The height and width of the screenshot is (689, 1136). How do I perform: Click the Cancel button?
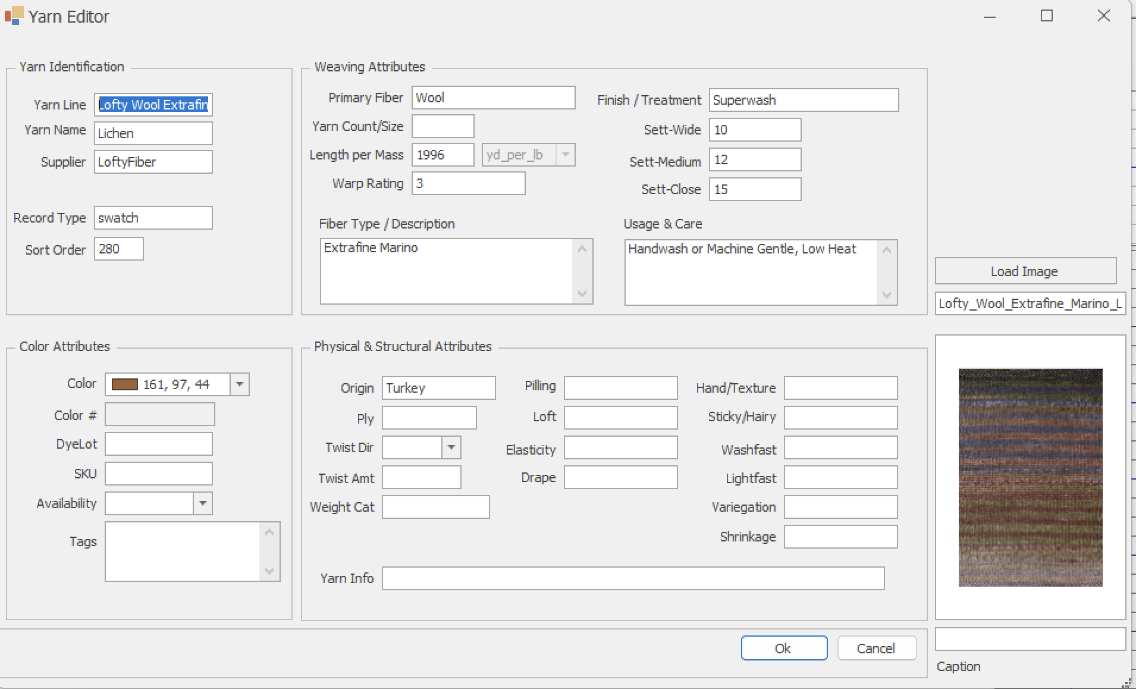click(876, 648)
